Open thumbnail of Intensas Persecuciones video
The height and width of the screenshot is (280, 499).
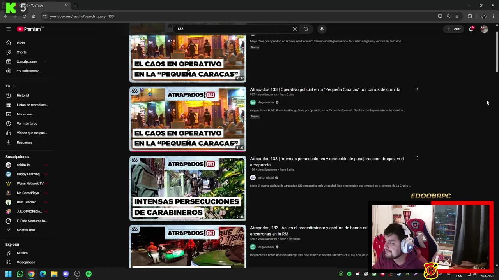click(x=188, y=188)
